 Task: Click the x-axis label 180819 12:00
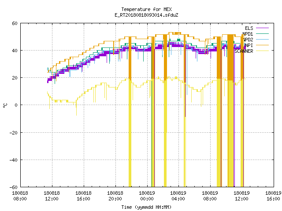click(242, 196)
